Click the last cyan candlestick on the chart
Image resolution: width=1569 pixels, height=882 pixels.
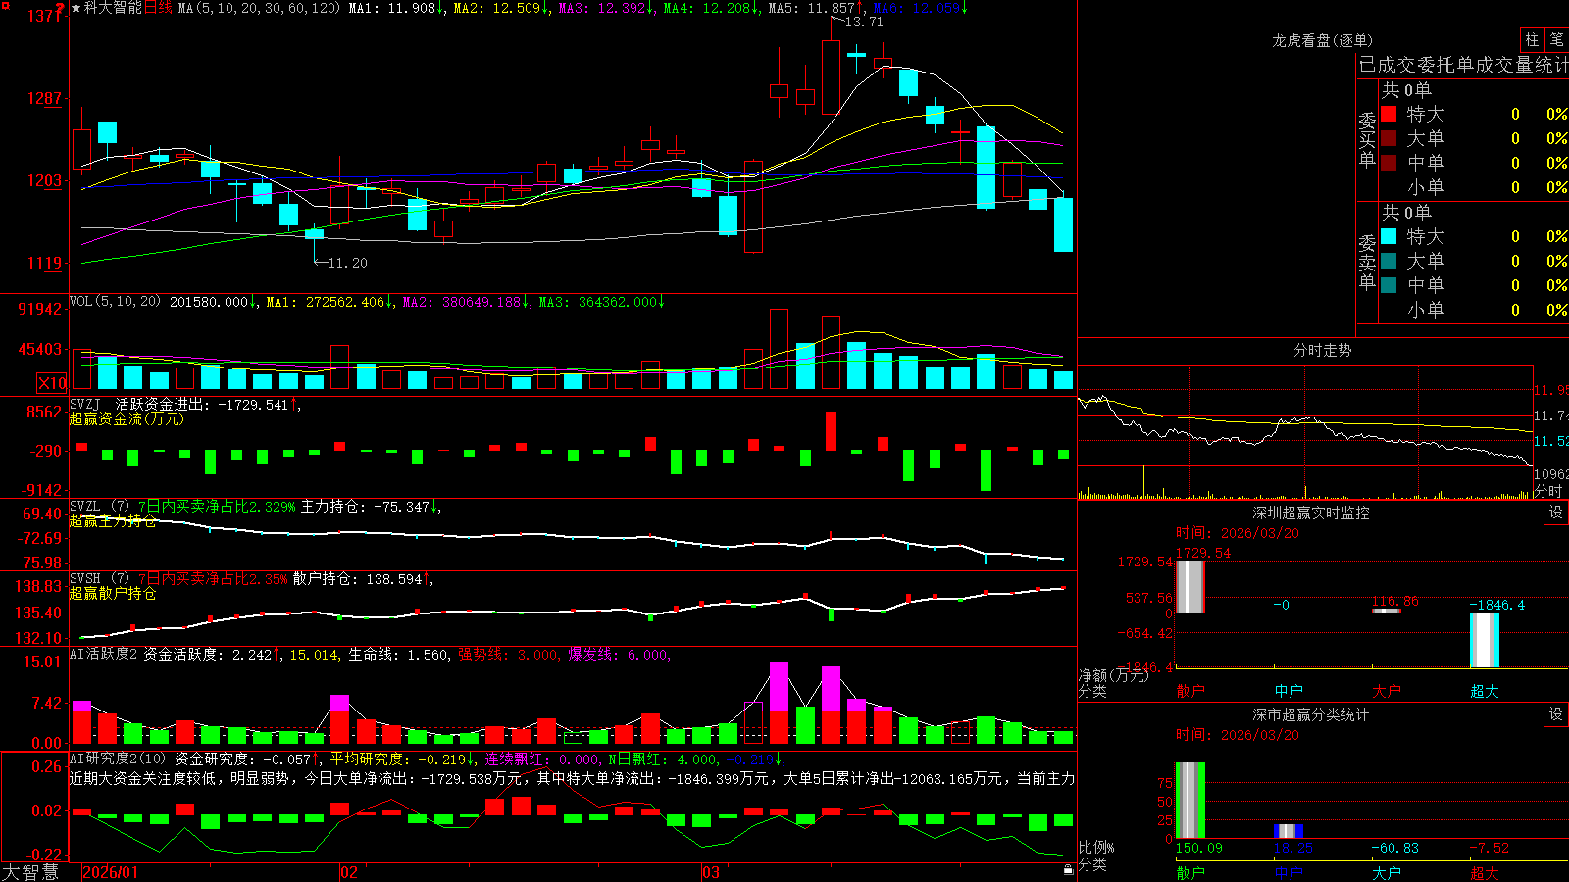point(1063,224)
